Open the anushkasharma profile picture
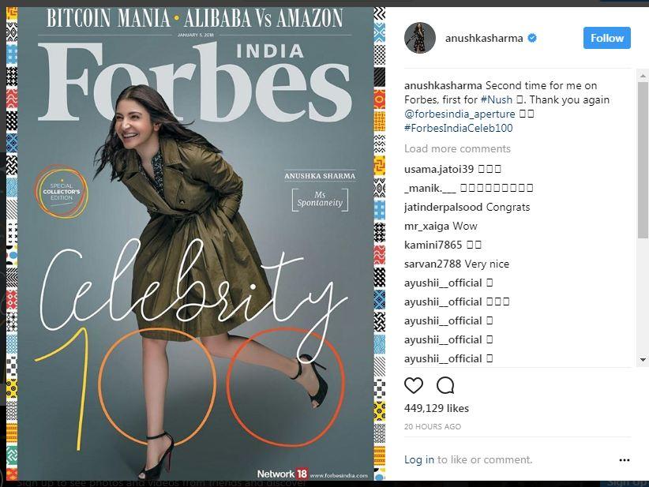This screenshot has height=487, width=649. coord(420,38)
